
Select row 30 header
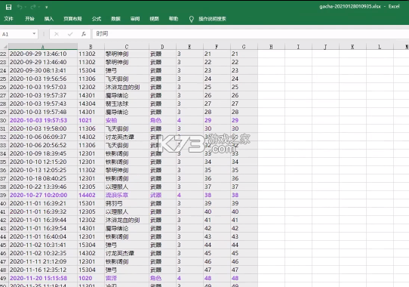tap(4, 120)
